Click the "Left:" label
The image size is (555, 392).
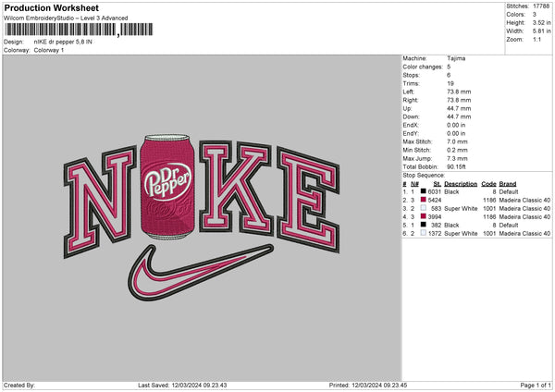pyautogui.click(x=408, y=92)
